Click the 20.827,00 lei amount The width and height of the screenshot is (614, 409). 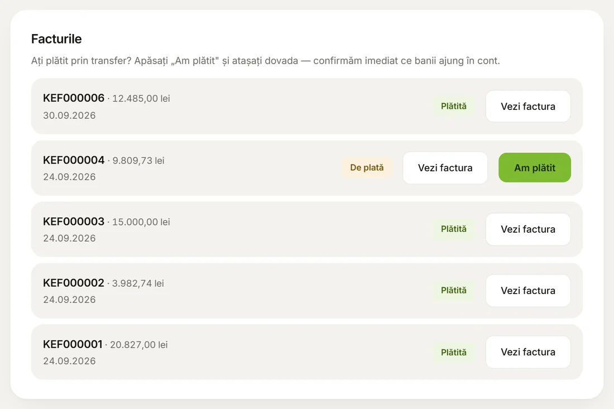pos(138,345)
